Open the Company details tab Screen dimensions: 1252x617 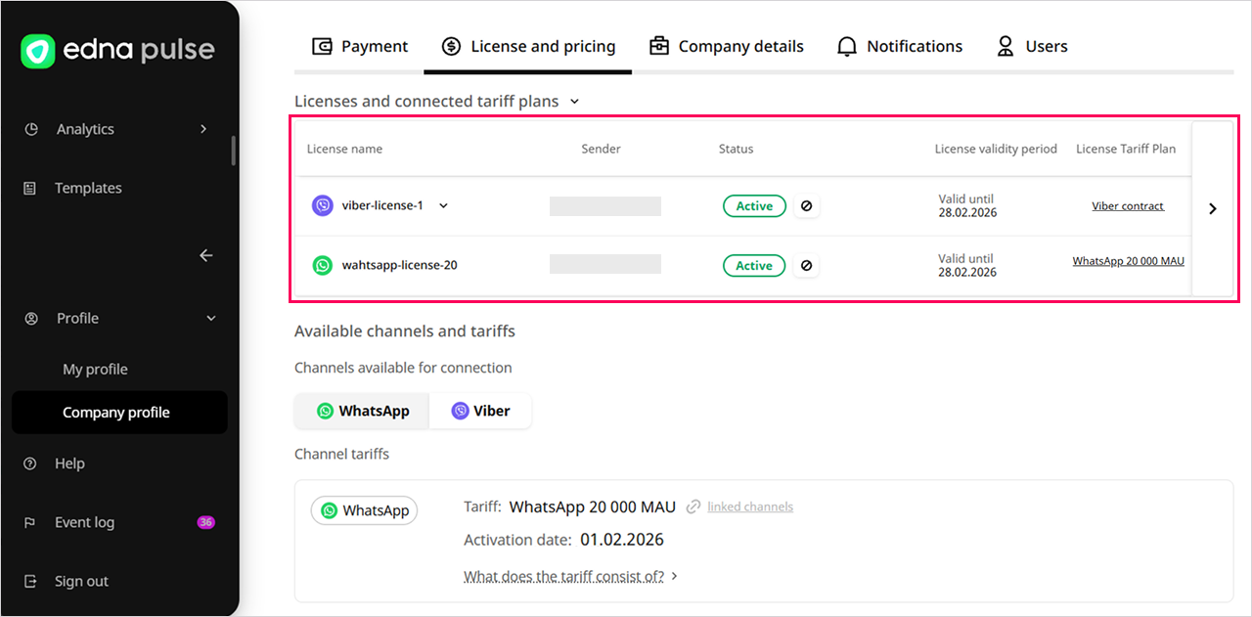click(x=727, y=46)
